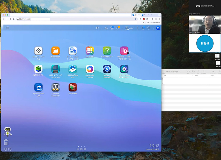Open a new browser tab with plus
Image resolution: width=221 pixels, height=160 pixels.
coord(152,15)
